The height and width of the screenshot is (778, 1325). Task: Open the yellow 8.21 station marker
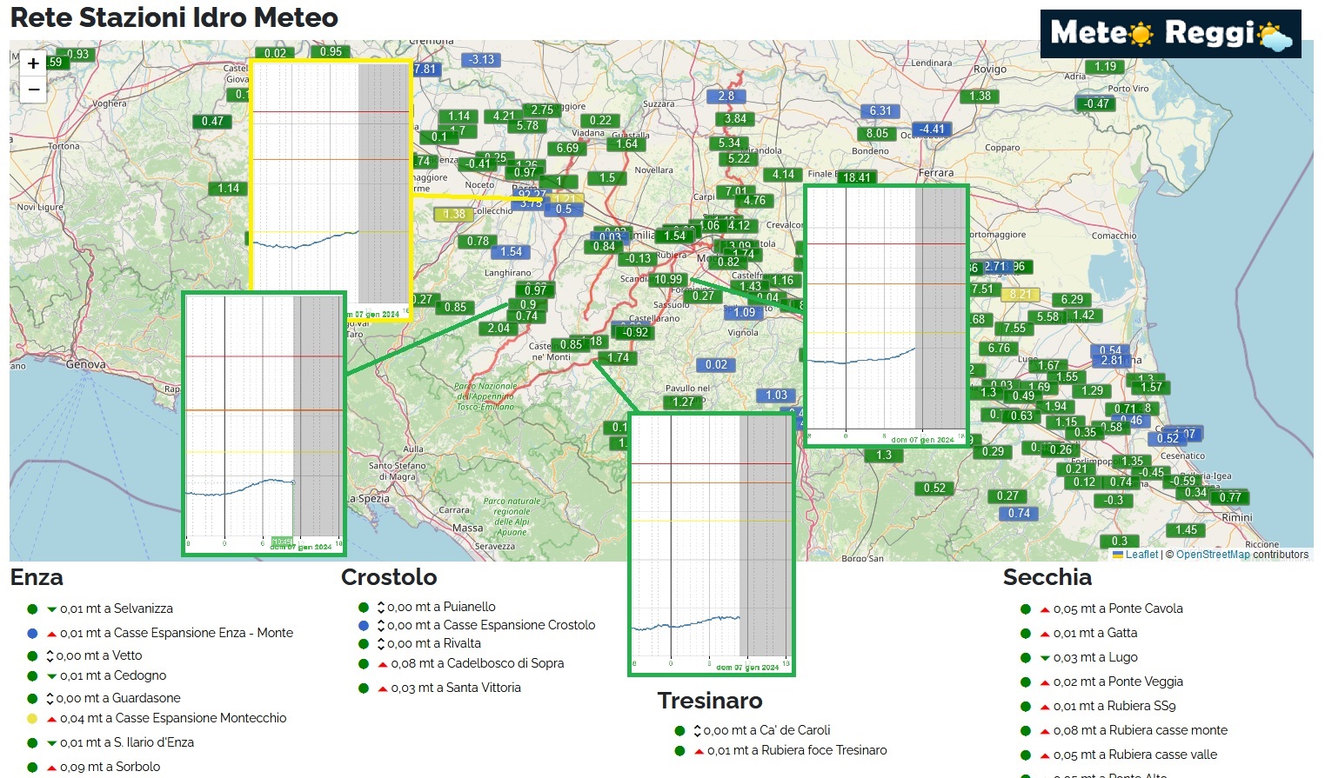tap(1020, 295)
